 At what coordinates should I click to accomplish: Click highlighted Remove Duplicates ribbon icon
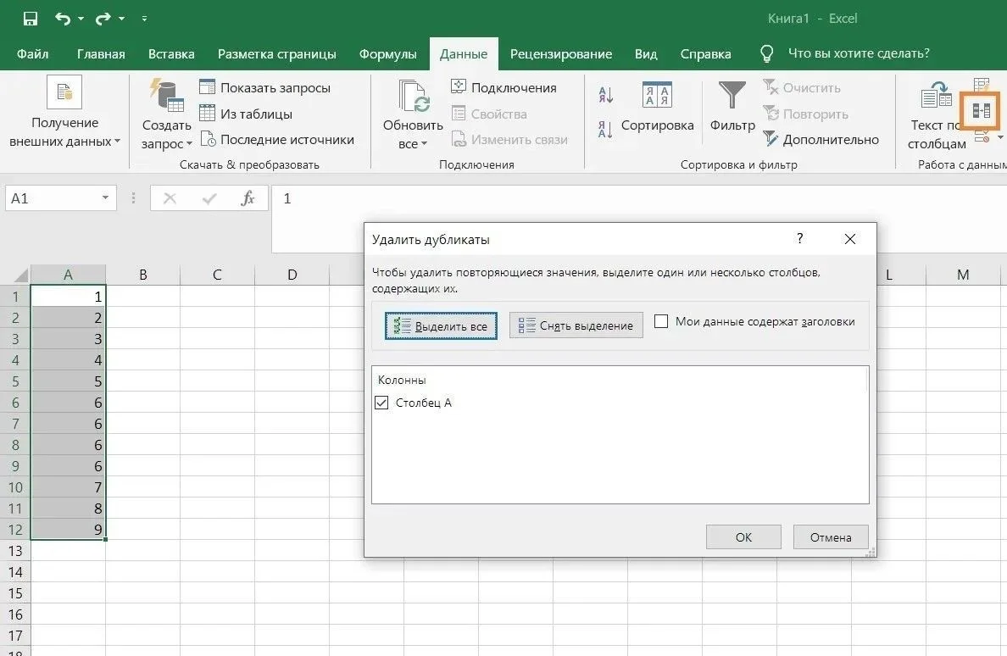click(981, 111)
